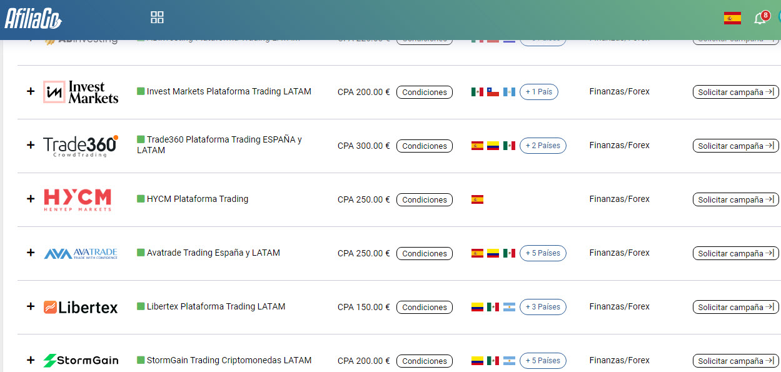The width and height of the screenshot is (781, 372).
Task: Expand the Libertex row with plus
Action: coord(31,306)
